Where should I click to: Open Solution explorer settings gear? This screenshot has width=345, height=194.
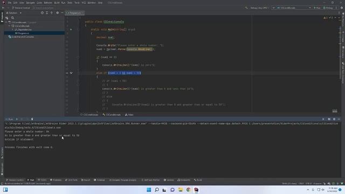[x=58, y=13]
